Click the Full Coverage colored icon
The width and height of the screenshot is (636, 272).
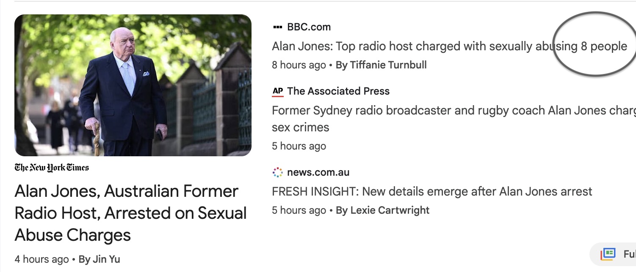608,254
